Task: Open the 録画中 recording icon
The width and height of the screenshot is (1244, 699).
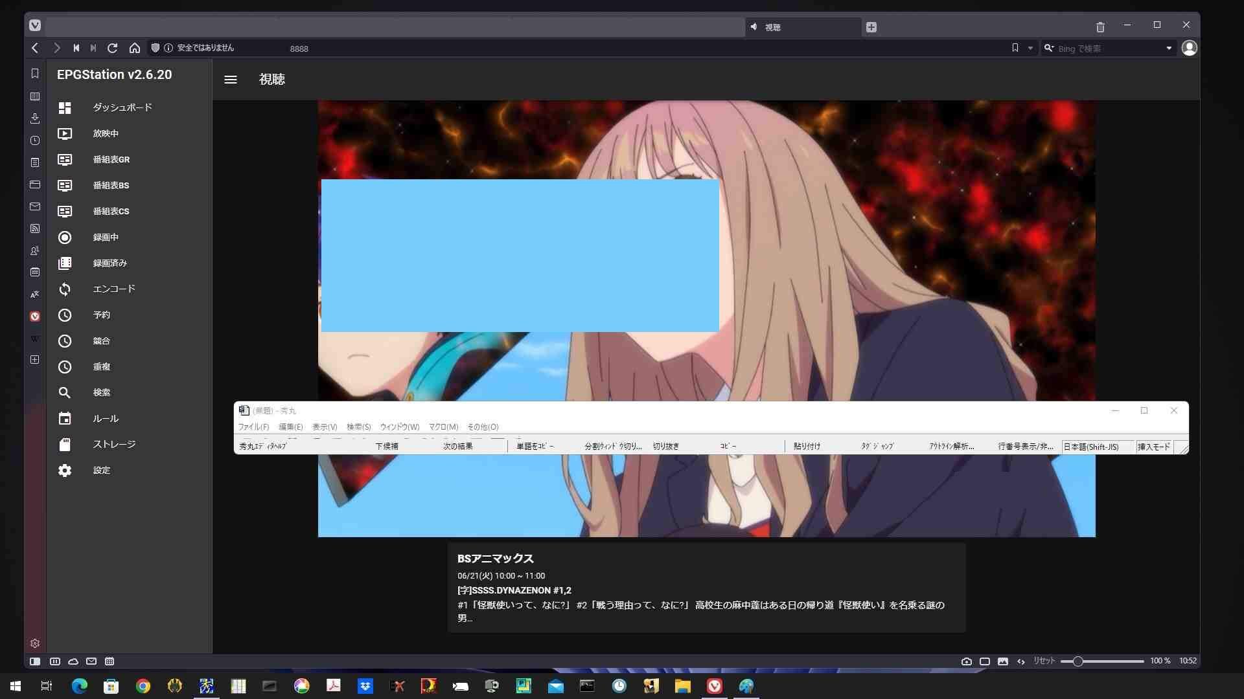Action: 65,238
